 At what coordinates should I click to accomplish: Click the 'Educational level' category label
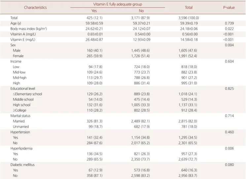[x=23, y=89]
